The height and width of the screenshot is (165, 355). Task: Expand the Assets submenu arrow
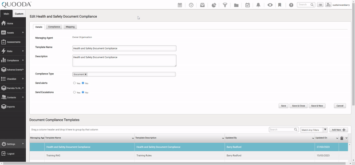[23, 32]
